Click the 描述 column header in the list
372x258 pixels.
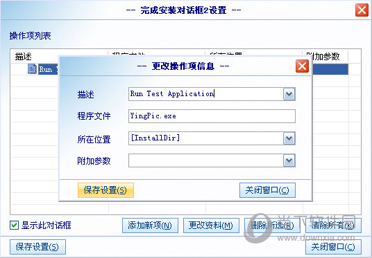[59, 56]
